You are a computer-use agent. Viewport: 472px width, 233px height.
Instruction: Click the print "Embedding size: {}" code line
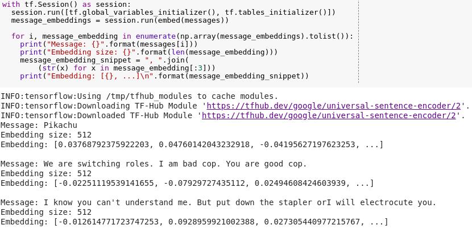click(x=148, y=52)
